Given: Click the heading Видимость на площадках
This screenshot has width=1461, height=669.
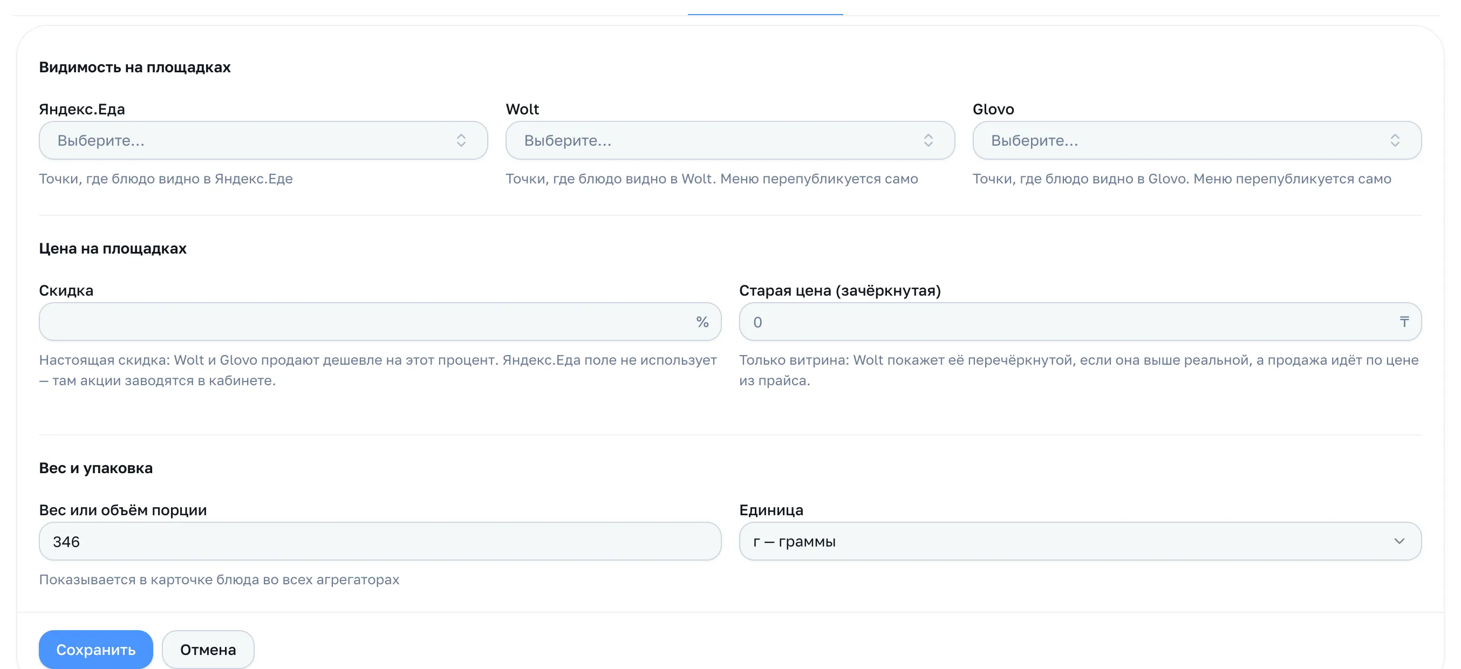Looking at the screenshot, I should coord(135,67).
